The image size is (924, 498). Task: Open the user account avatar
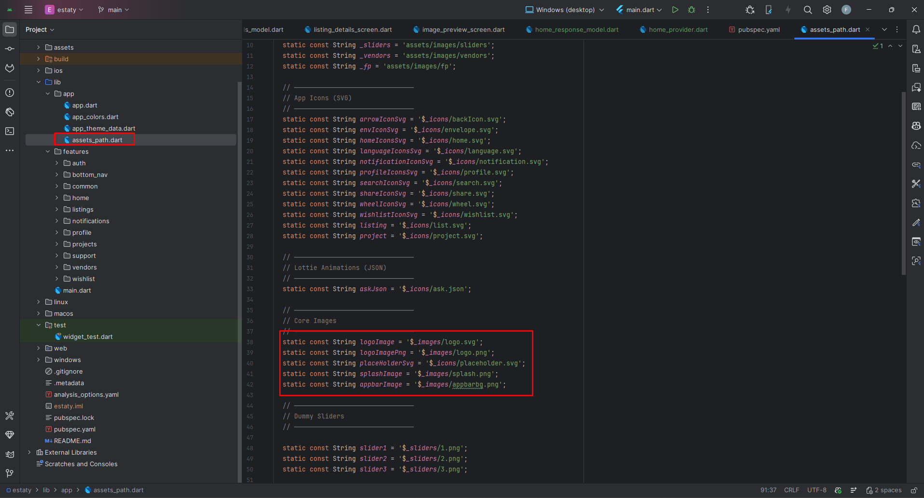point(846,10)
